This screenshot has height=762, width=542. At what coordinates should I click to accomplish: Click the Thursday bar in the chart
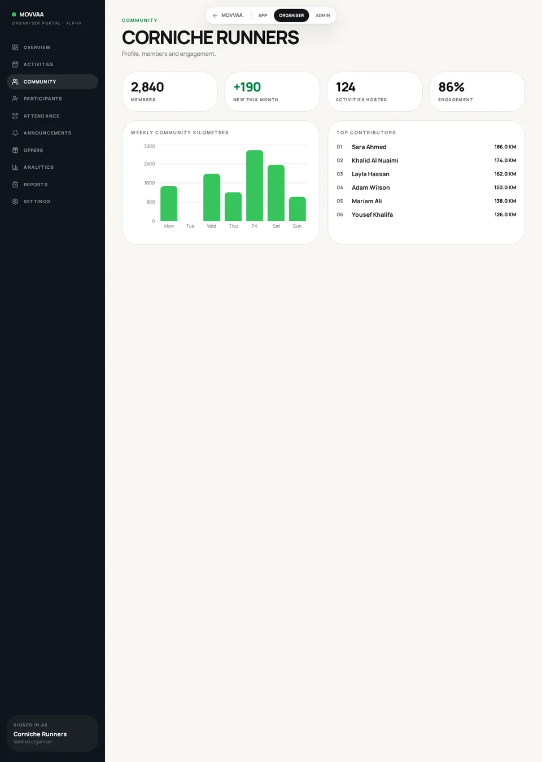[233, 207]
